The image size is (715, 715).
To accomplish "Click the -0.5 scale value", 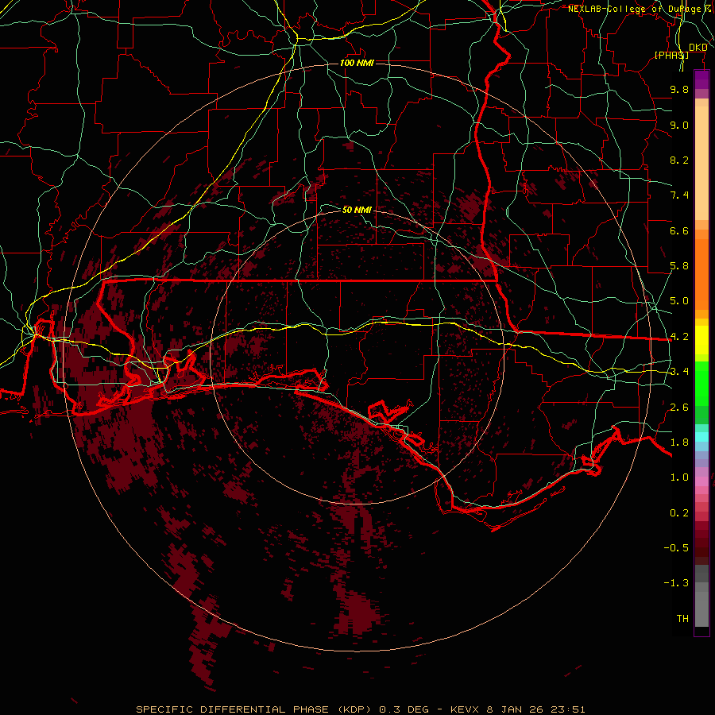I will click(676, 548).
